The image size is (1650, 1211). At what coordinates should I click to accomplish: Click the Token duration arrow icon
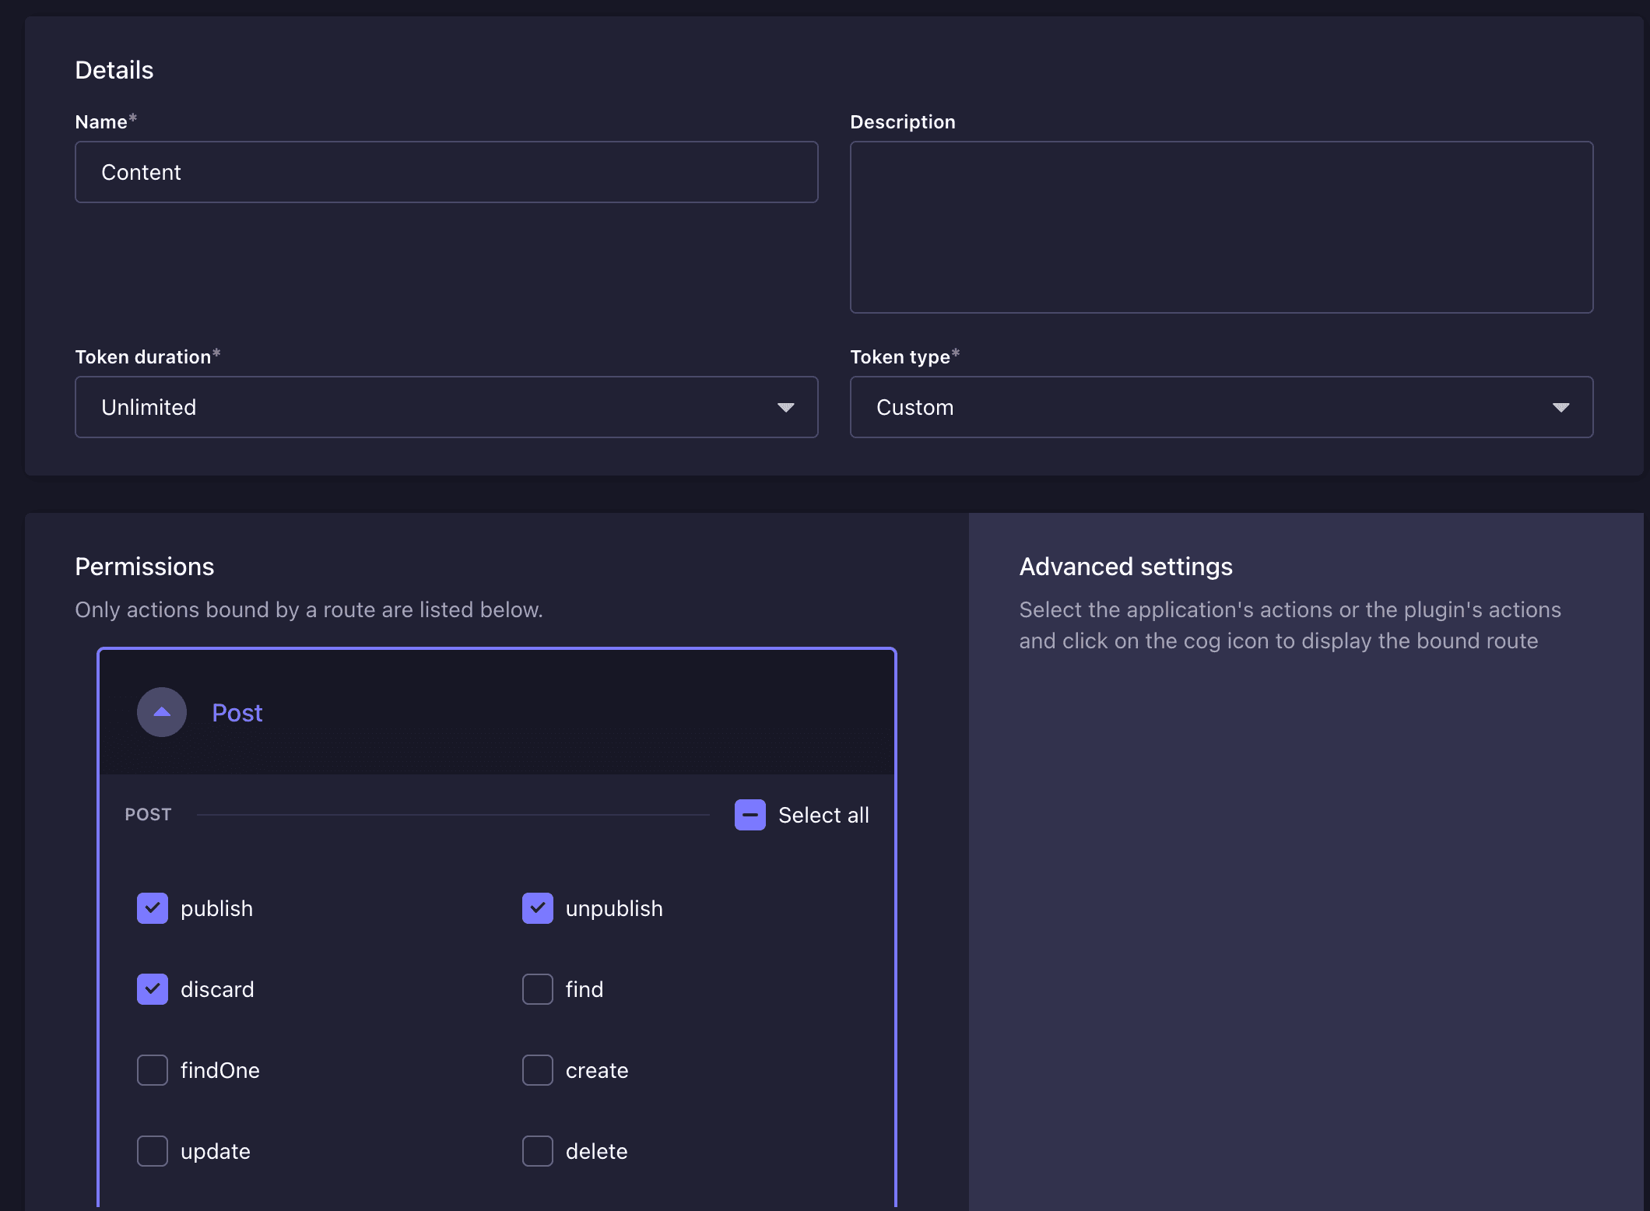(786, 408)
